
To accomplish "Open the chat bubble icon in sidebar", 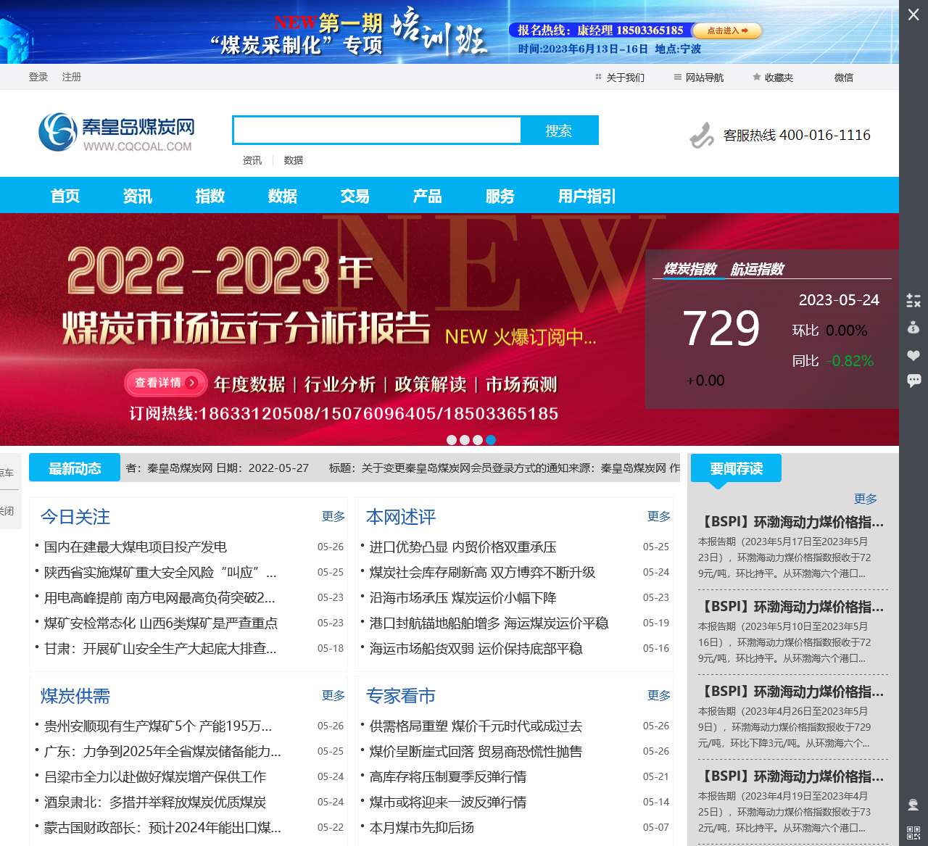I will click(x=913, y=381).
